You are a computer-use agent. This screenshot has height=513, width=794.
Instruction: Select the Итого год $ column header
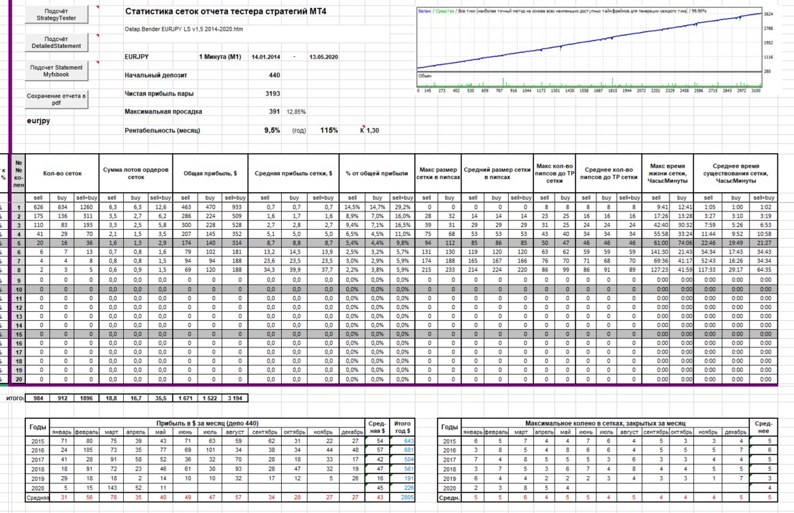(403, 427)
